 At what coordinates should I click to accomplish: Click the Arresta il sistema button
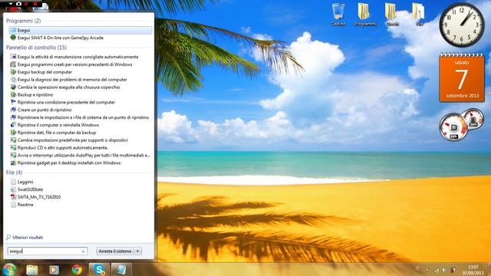[114, 251]
